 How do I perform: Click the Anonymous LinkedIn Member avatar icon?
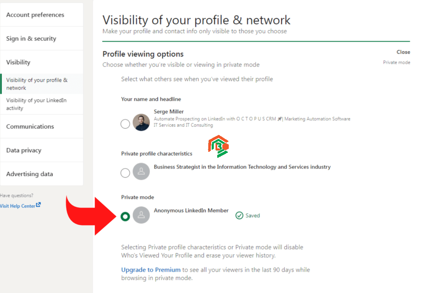click(141, 215)
